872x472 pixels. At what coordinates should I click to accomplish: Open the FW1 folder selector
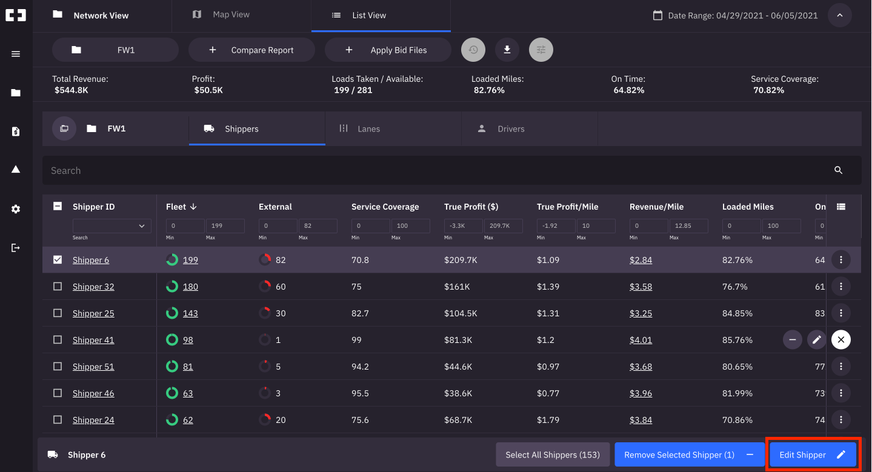(115, 50)
